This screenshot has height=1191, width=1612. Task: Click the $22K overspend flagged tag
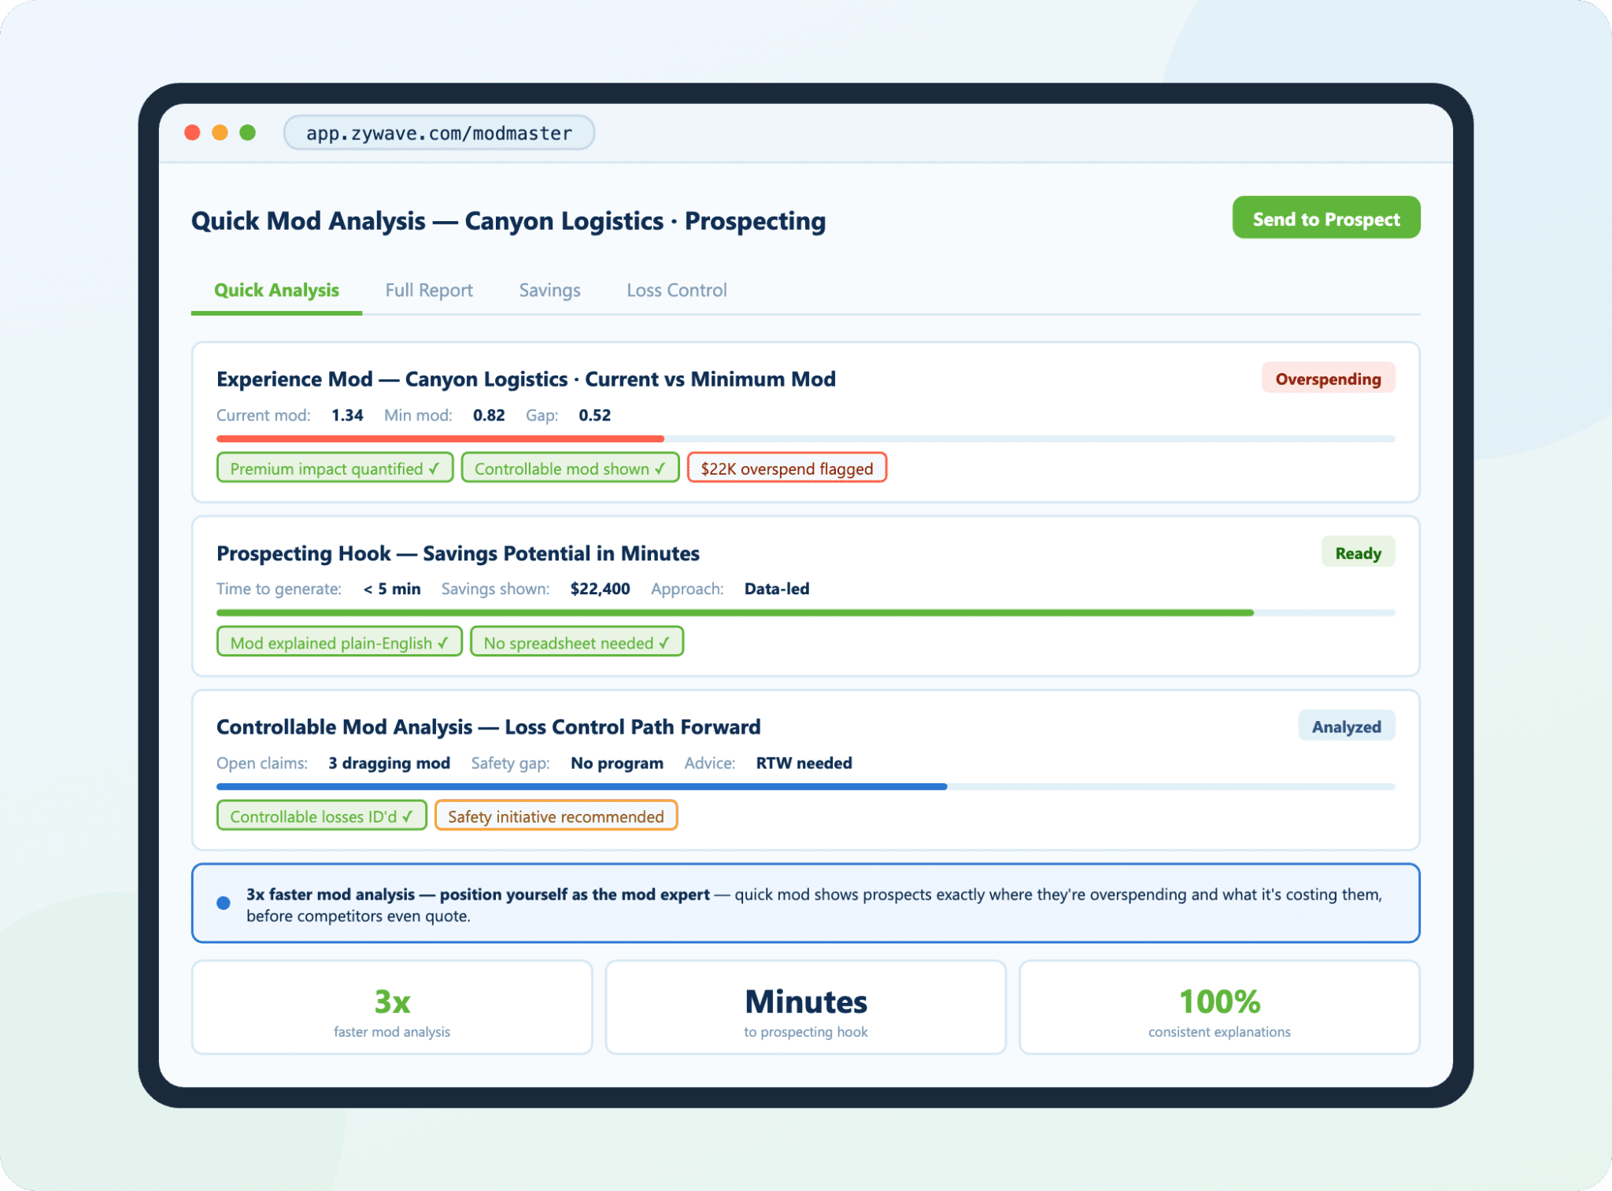pyautogui.click(x=786, y=468)
